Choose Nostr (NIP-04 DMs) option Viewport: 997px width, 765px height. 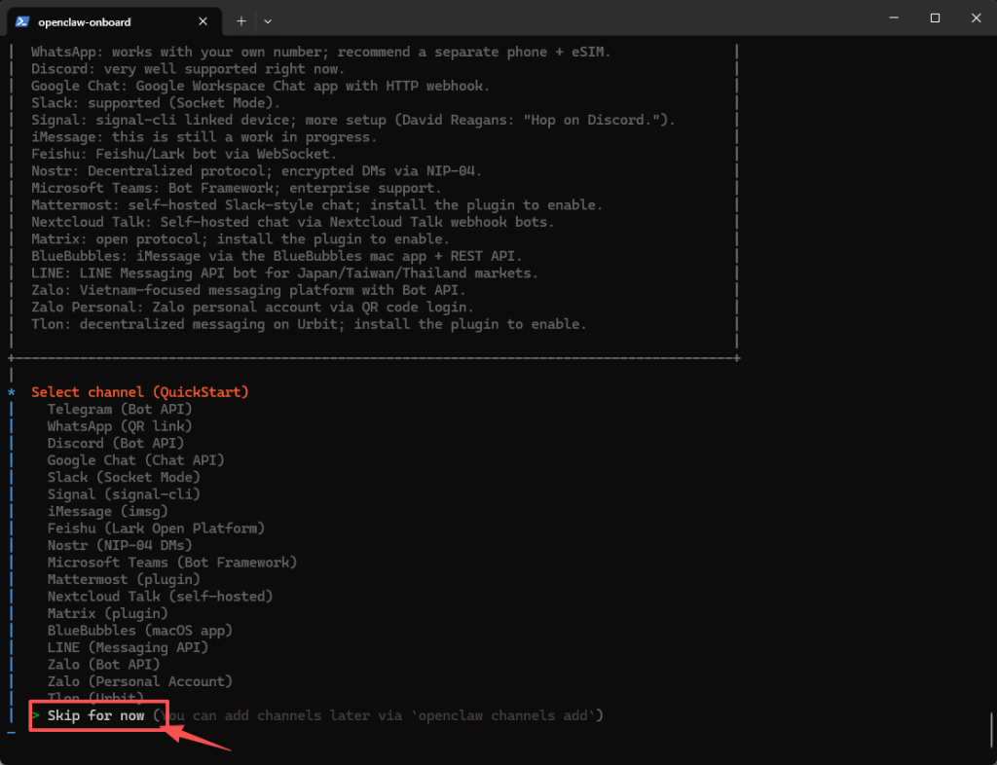pos(120,545)
